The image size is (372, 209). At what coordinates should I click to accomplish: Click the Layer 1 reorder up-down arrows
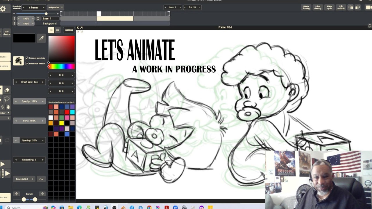click(38, 19)
